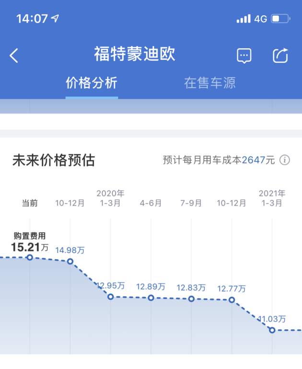Tap the 14:07 clock
The height and width of the screenshot is (369, 302).
[x=32, y=19]
